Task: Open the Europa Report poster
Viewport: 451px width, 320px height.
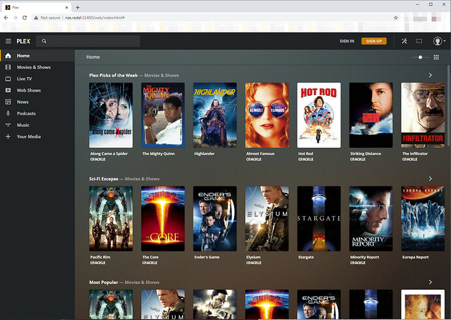Action: coord(423,219)
